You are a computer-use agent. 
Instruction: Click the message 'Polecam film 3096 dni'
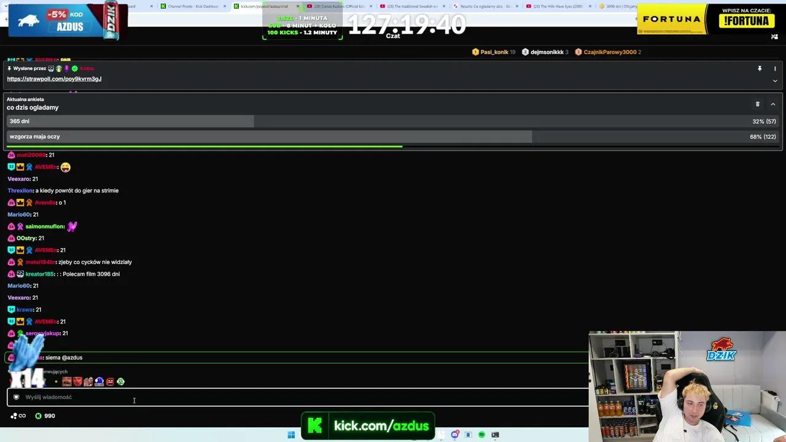coord(90,274)
